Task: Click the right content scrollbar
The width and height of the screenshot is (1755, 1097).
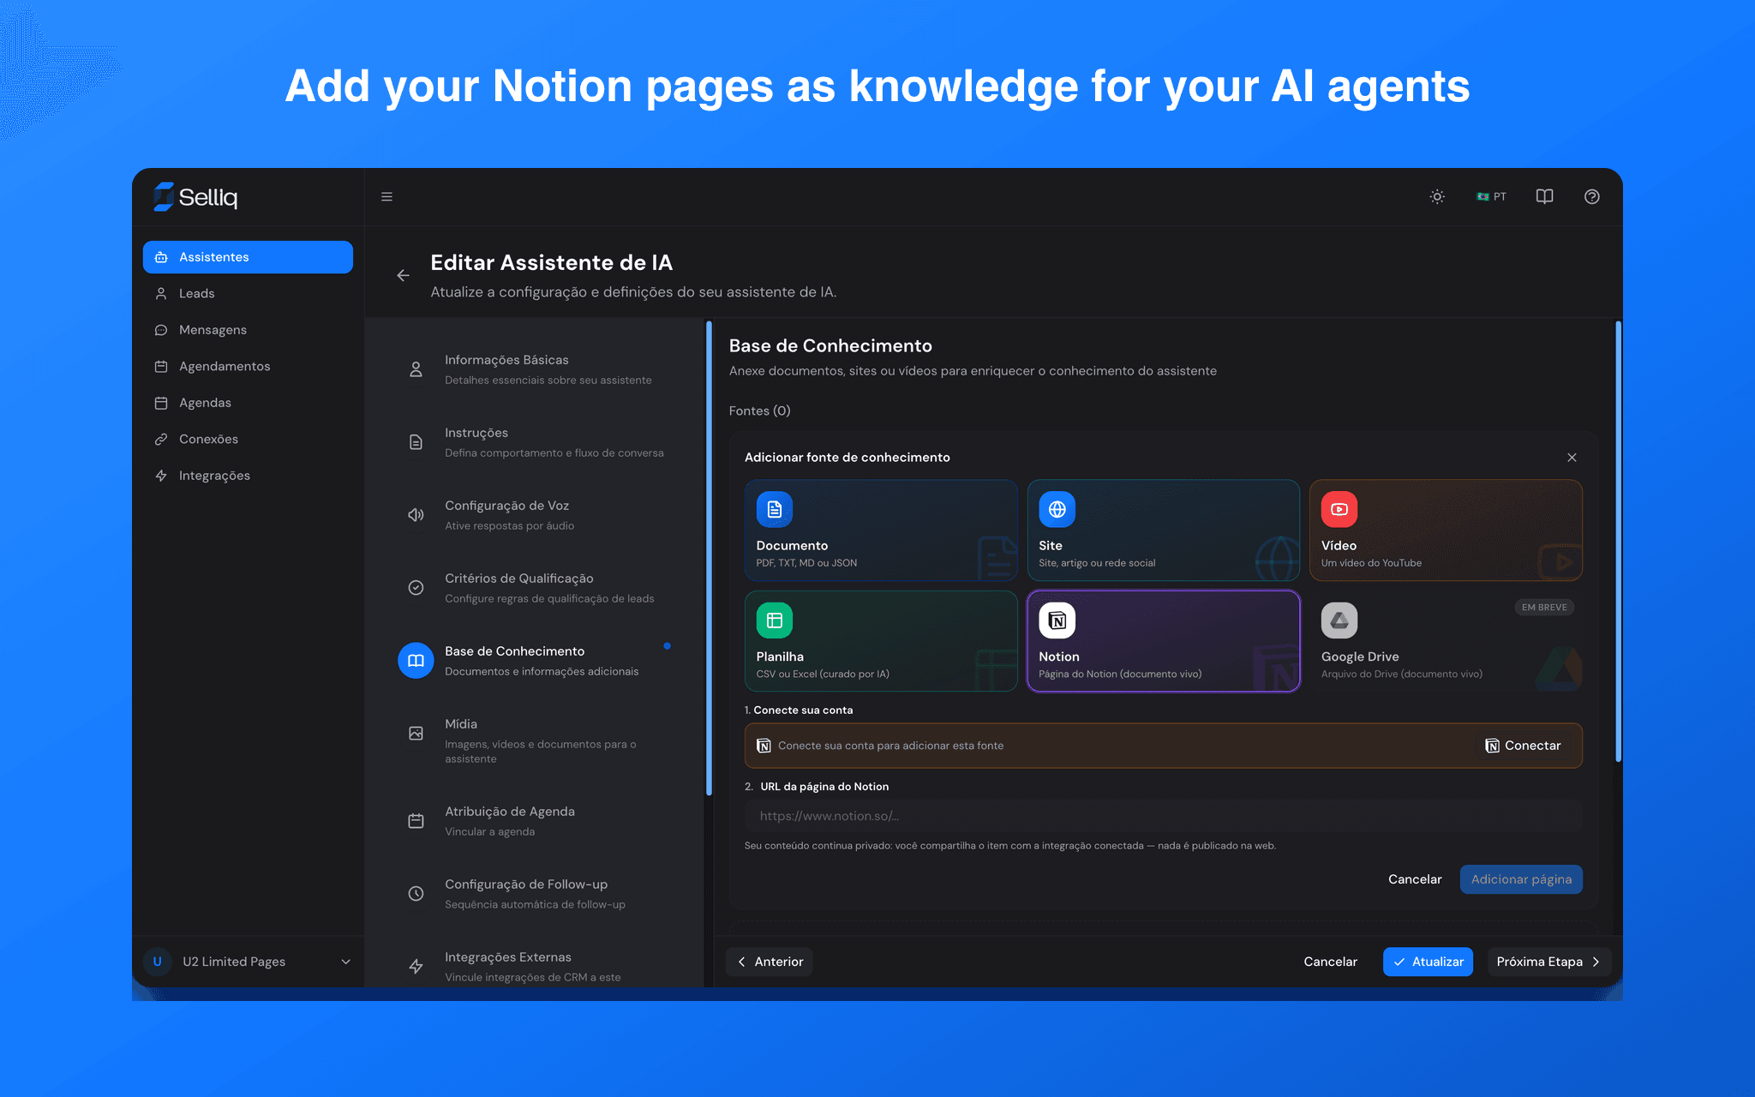Action: (x=1618, y=542)
